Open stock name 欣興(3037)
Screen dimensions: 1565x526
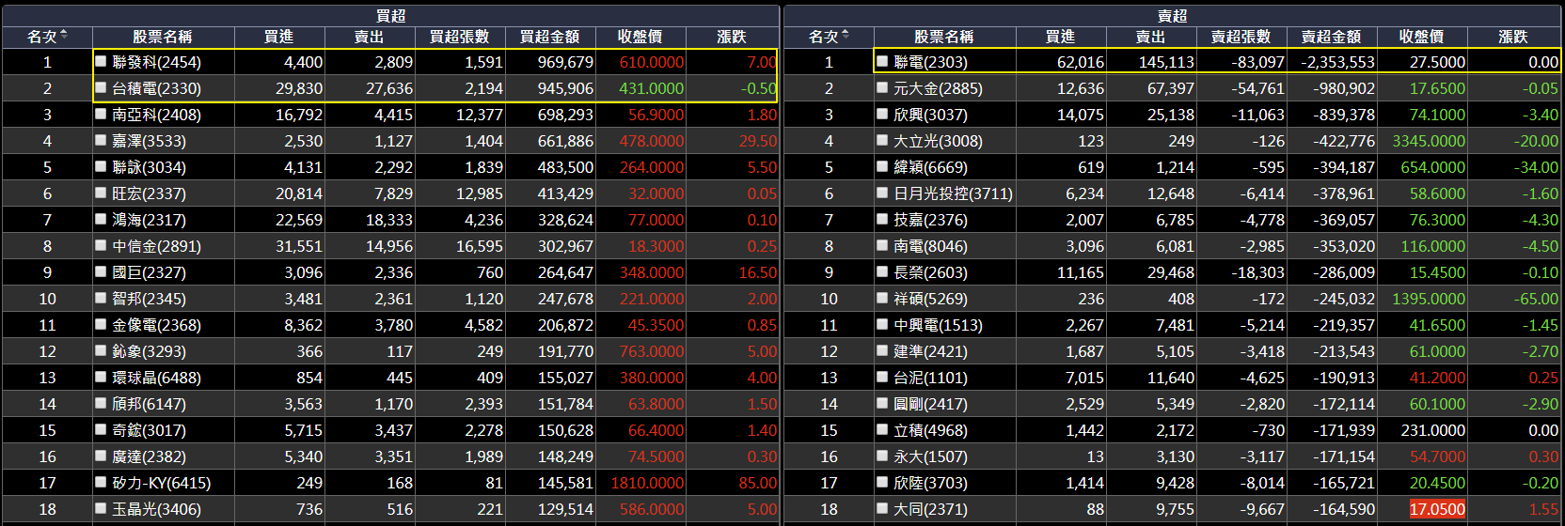click(930, 115)
